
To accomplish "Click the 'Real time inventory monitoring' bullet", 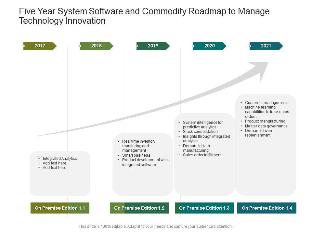I will (x=139, y=146).
